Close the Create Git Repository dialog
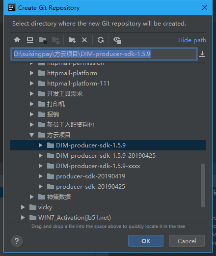Viewport: 216px width, 256px height. click(205, 7)
